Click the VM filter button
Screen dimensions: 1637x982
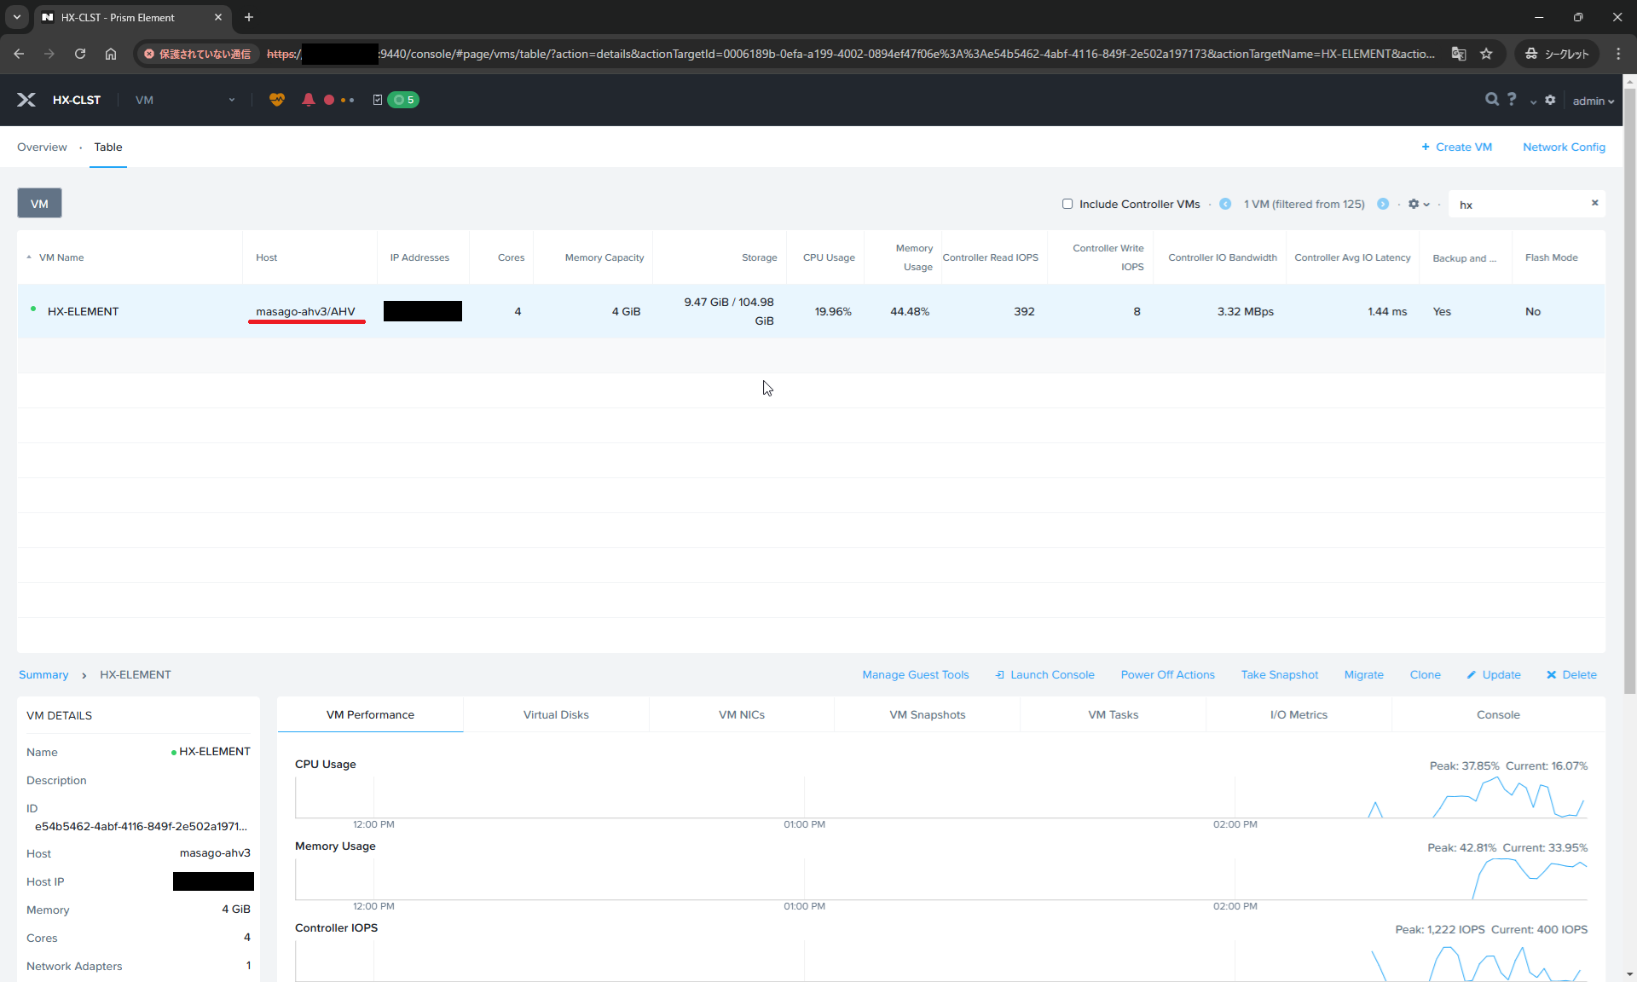pos(39,204)
